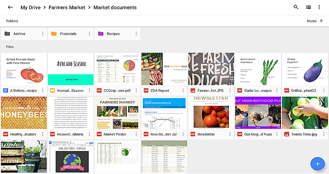Open options for Farmer..ket.JPG

click(x=230, y=90)
